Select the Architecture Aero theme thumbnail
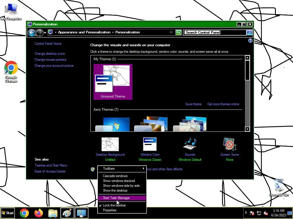293x219 pixels. pos(151,124)
